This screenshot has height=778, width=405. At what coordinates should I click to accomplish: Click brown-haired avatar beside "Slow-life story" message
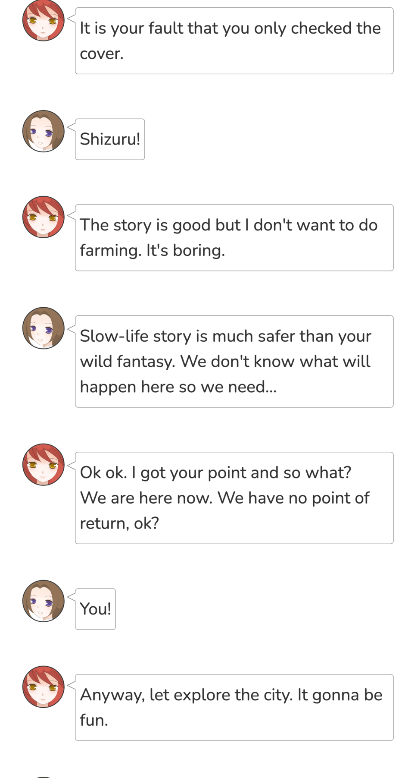pos(43,328)
